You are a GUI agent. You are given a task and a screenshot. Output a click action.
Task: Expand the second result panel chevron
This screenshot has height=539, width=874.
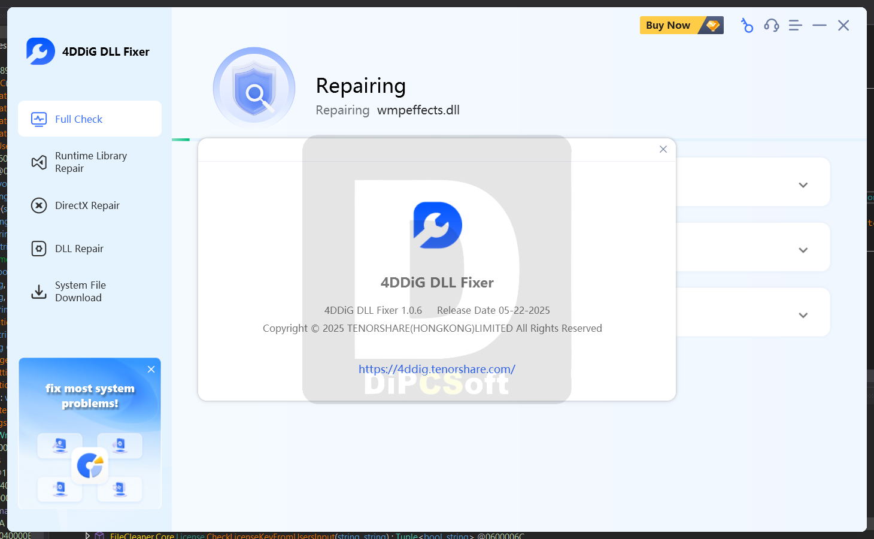(803, 250)
